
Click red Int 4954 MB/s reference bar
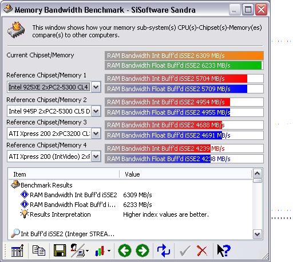coord(184,102)
